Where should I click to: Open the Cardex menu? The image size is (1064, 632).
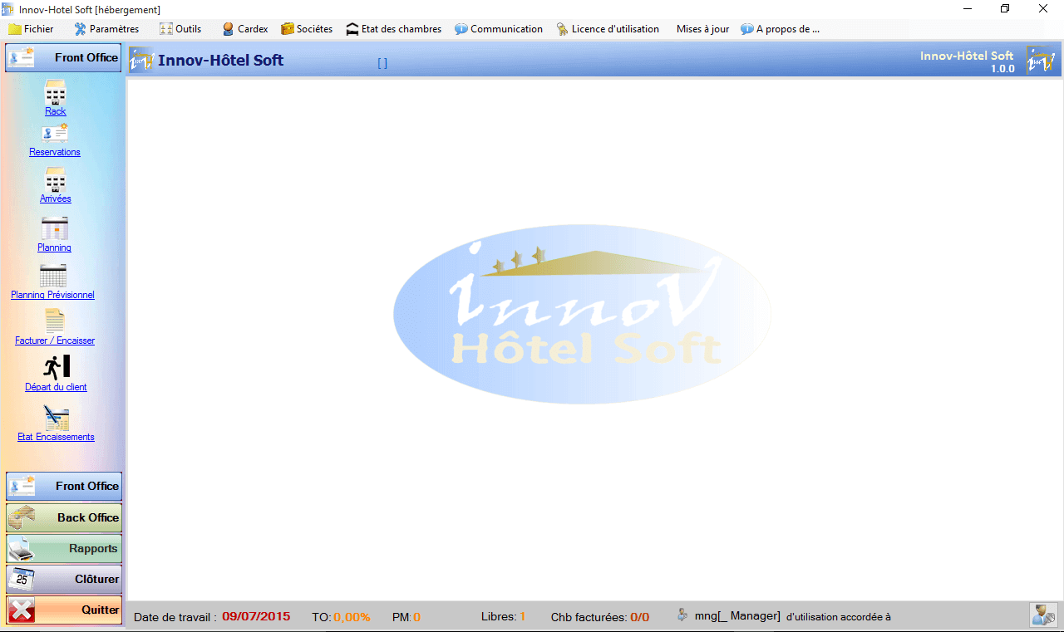pos(244,28)
